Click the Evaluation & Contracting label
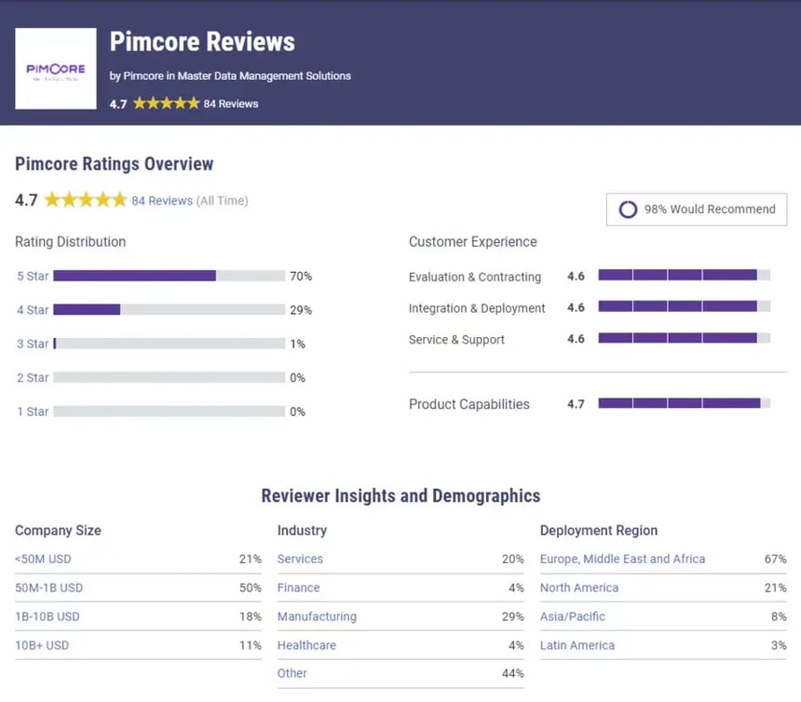The height and width of the screenshot is (702, 801). pyautogui.click(x=475, y=277)
